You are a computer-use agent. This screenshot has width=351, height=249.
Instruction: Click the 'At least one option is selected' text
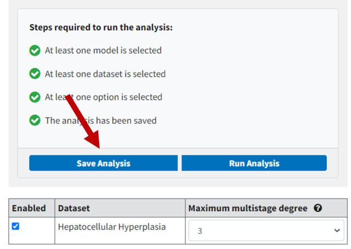coord(104,97)
